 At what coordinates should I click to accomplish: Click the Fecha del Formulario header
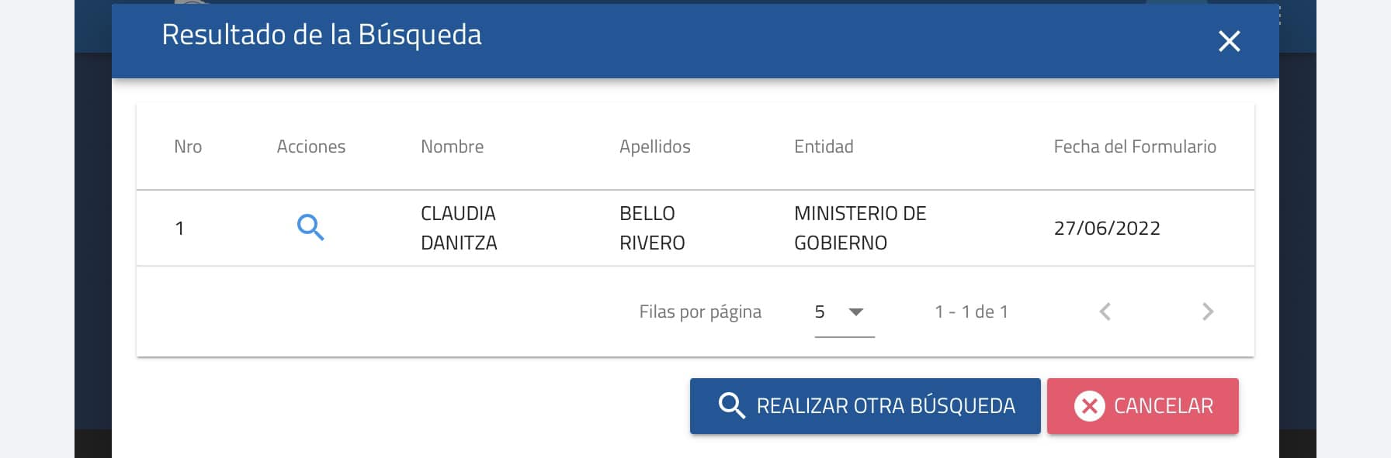[1134, 146]
